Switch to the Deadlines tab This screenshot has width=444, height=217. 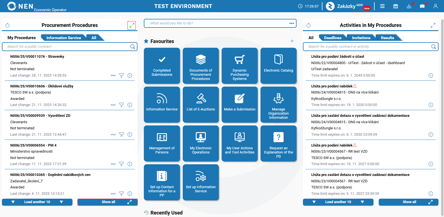[333, 38]
